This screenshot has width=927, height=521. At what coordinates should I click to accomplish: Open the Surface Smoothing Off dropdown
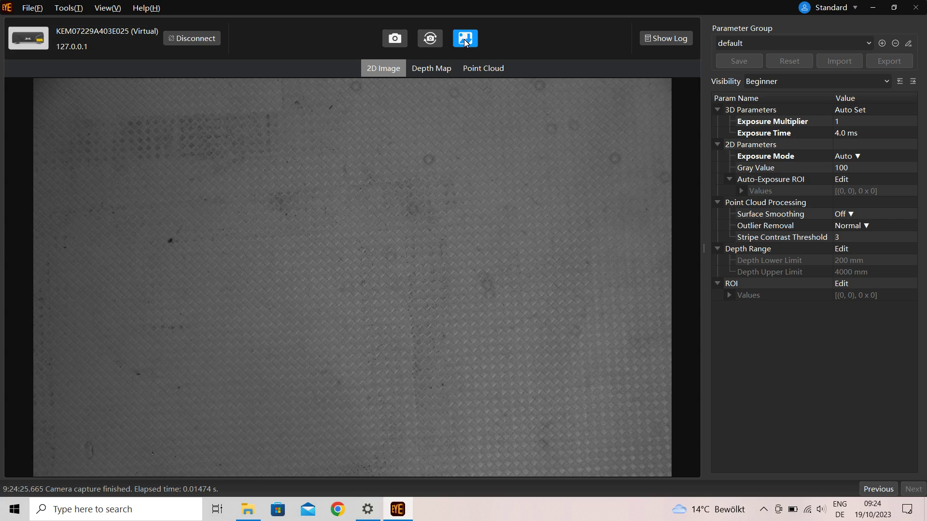(x=844, y=214)
